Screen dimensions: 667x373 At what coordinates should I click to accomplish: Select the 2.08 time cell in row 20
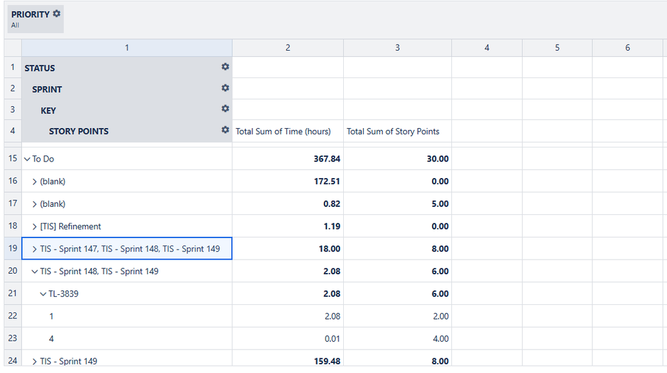(x=288, y=272)
